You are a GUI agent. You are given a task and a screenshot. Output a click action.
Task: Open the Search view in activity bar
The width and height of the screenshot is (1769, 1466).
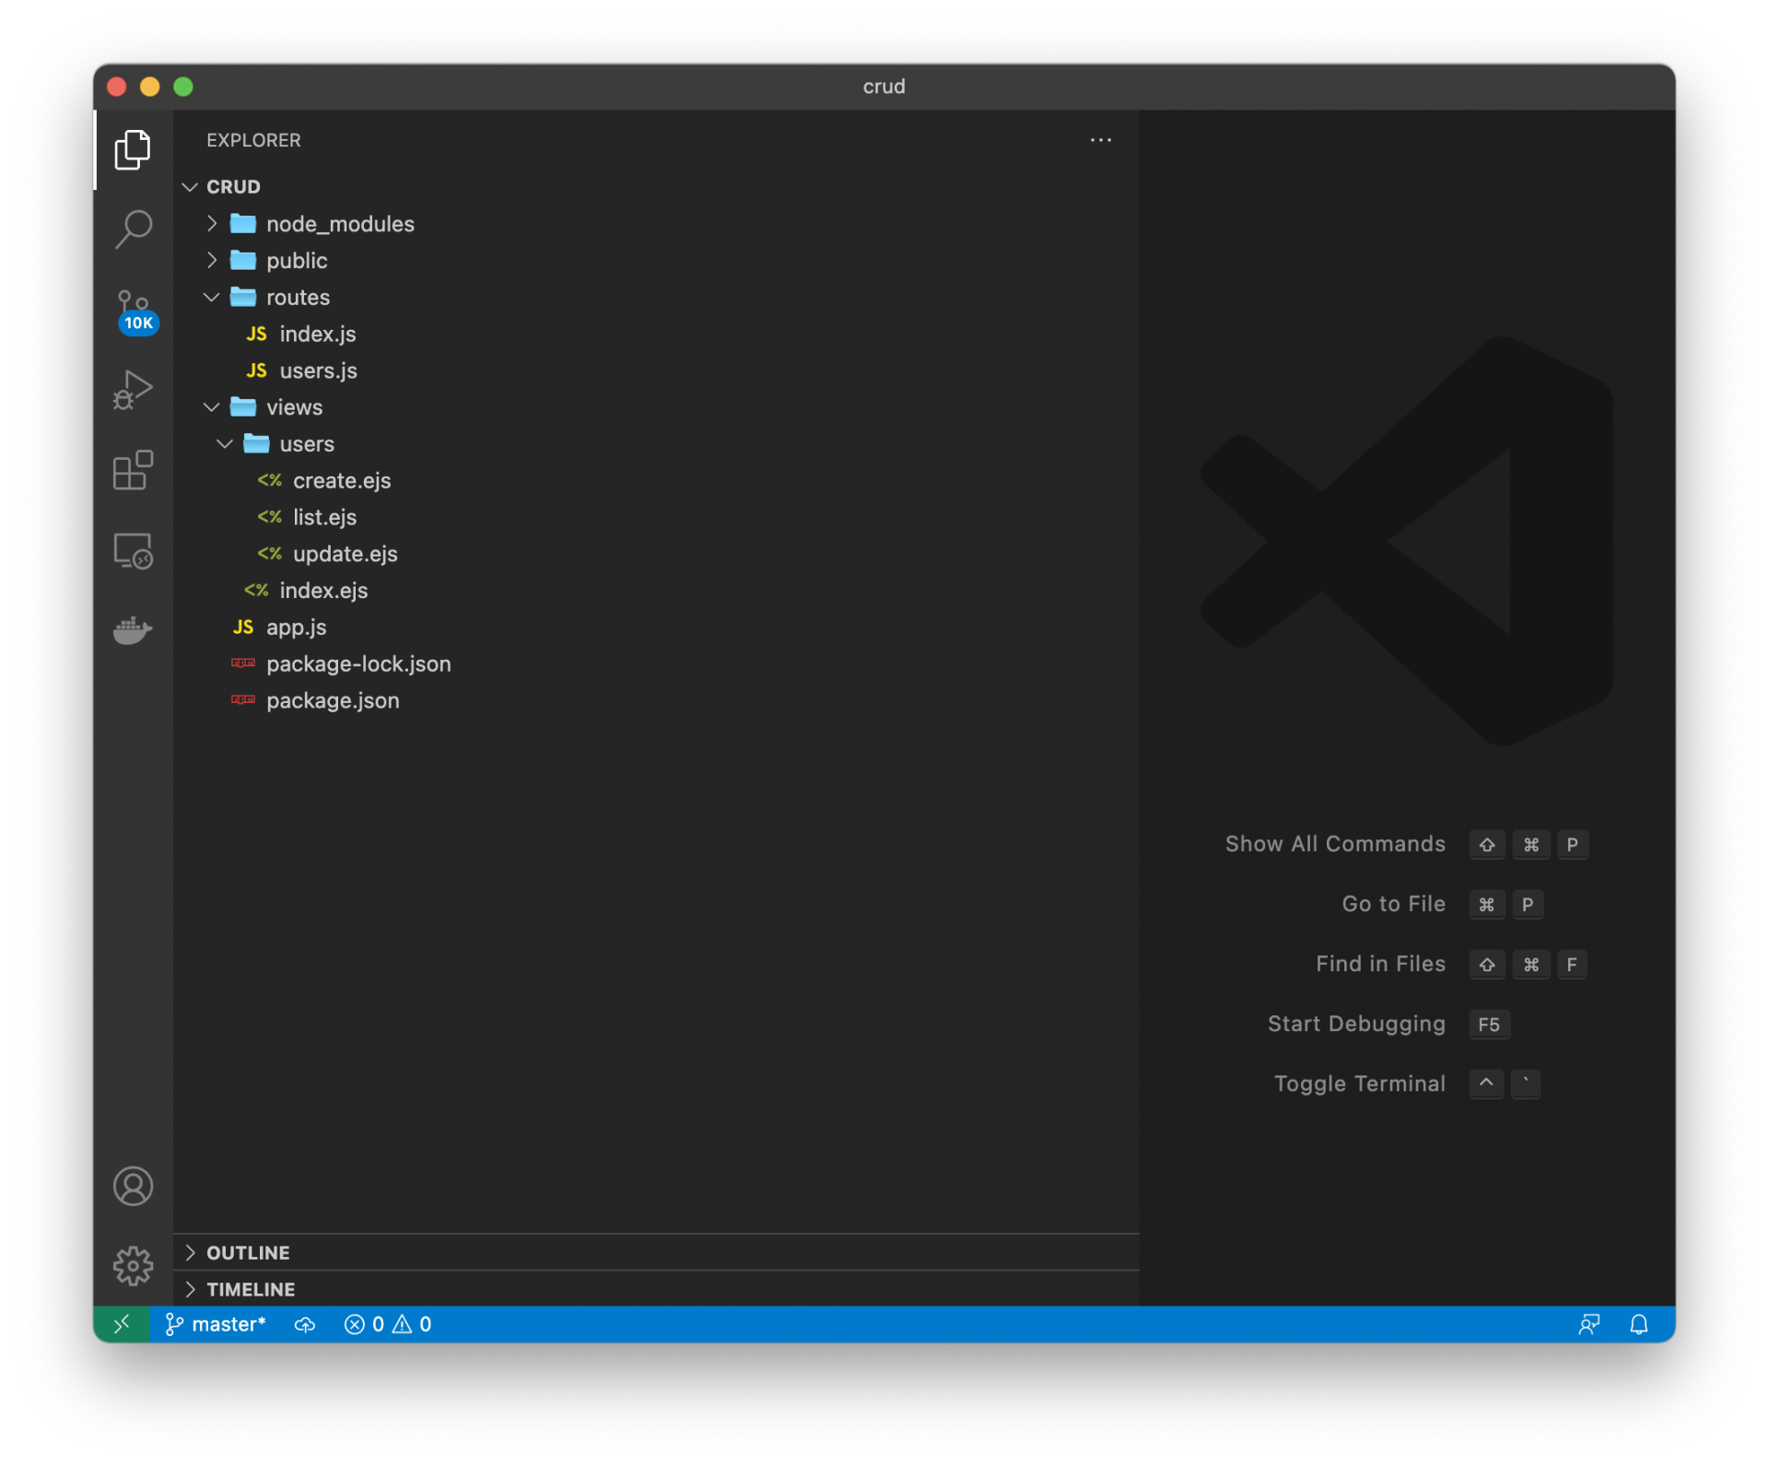pos(134,229)
